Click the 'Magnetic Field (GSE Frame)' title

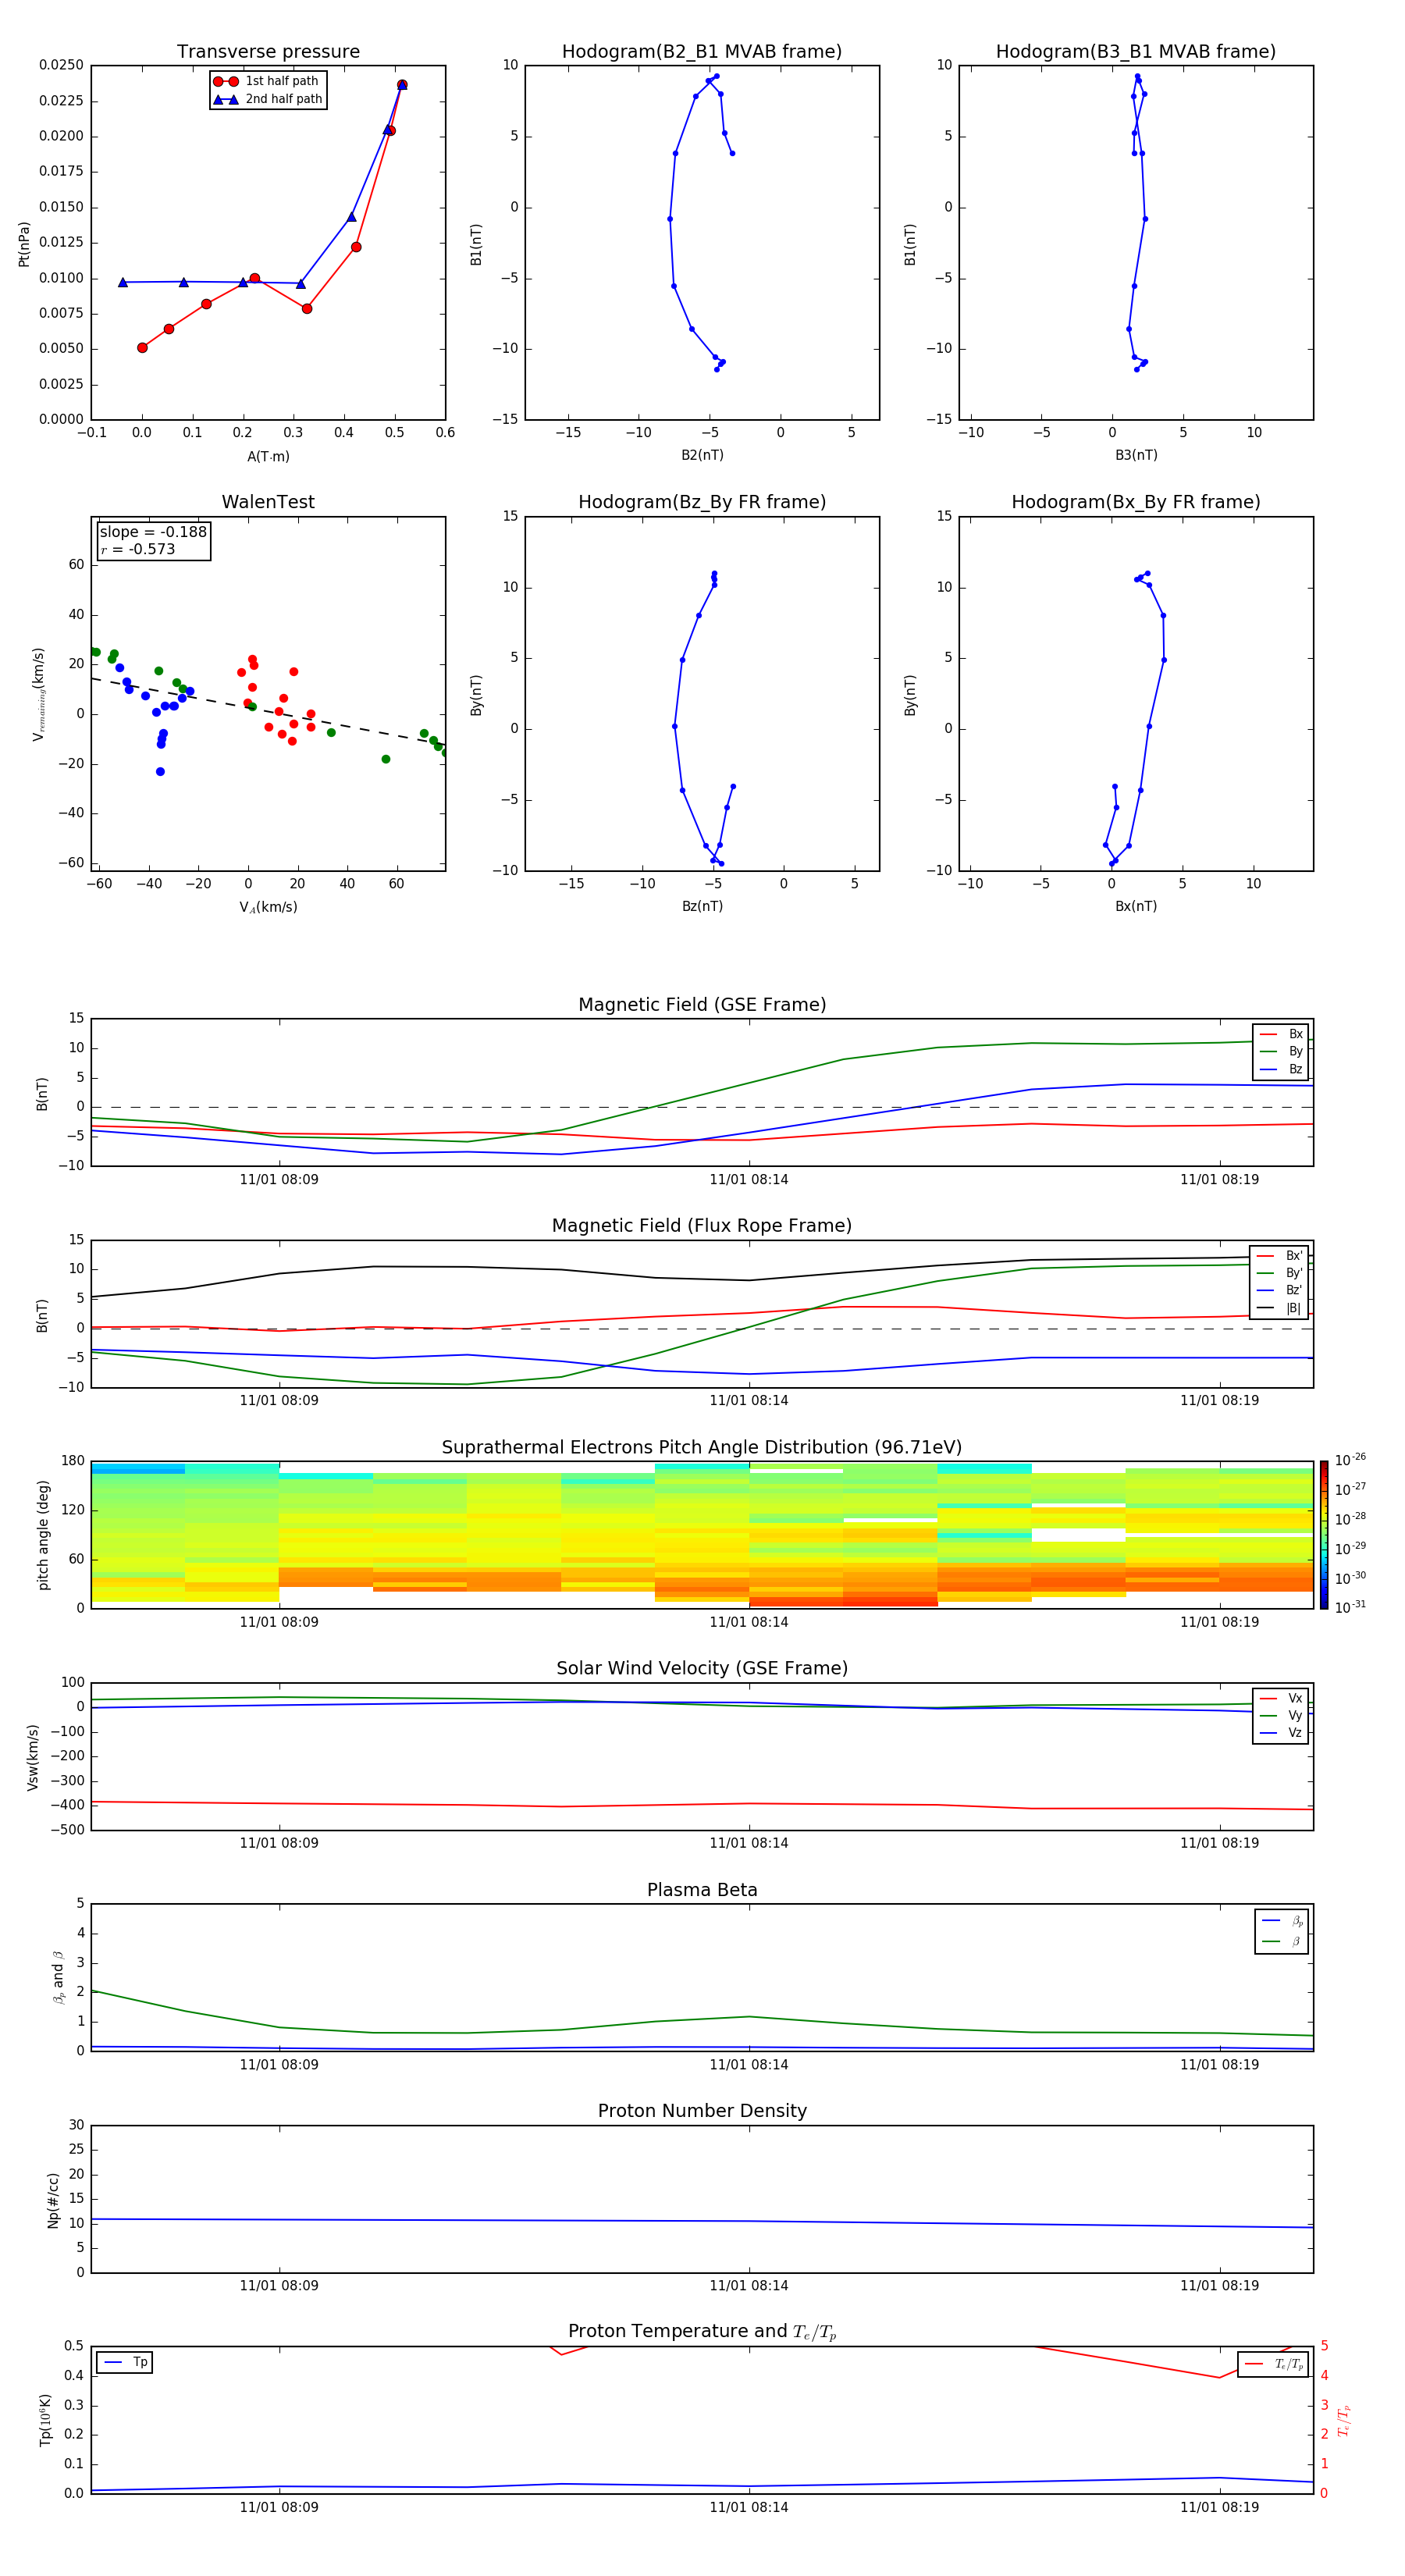pos(702,1005)
